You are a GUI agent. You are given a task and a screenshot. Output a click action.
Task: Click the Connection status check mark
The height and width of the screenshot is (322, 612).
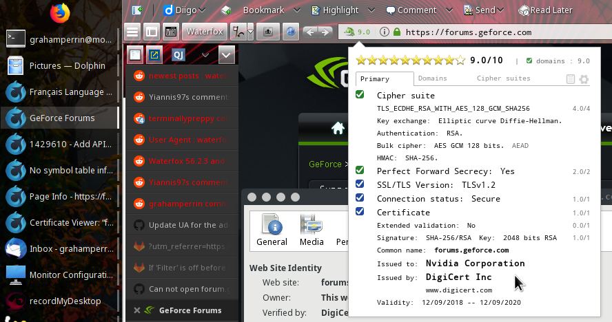pos(360,197)
